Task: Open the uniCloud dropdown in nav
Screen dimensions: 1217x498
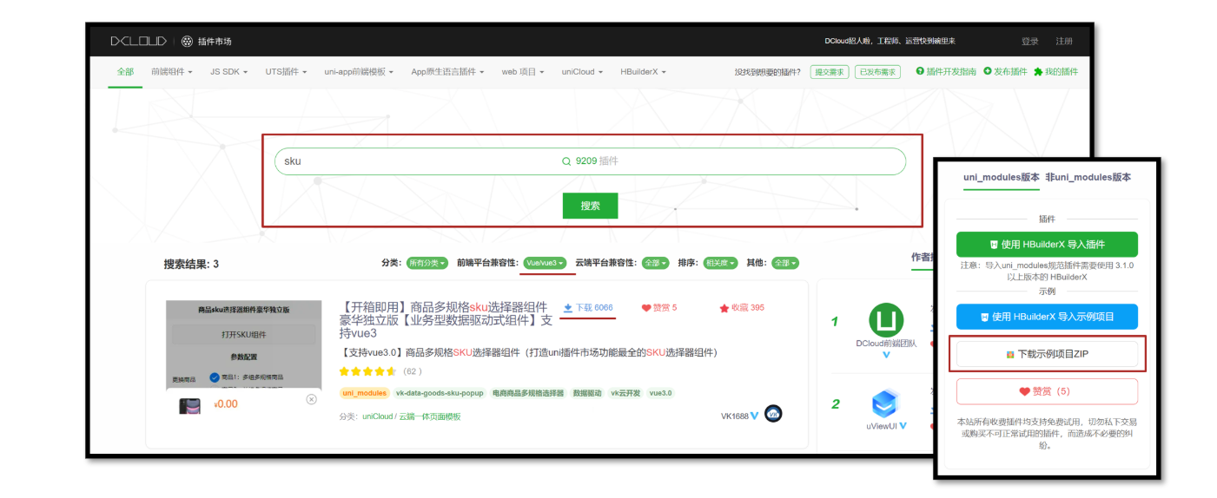Action: click(x=582, y=72)
